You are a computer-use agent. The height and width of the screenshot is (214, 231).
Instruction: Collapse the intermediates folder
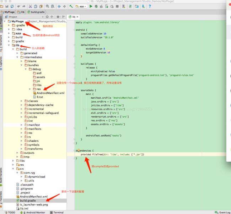[x=17, y=57]
